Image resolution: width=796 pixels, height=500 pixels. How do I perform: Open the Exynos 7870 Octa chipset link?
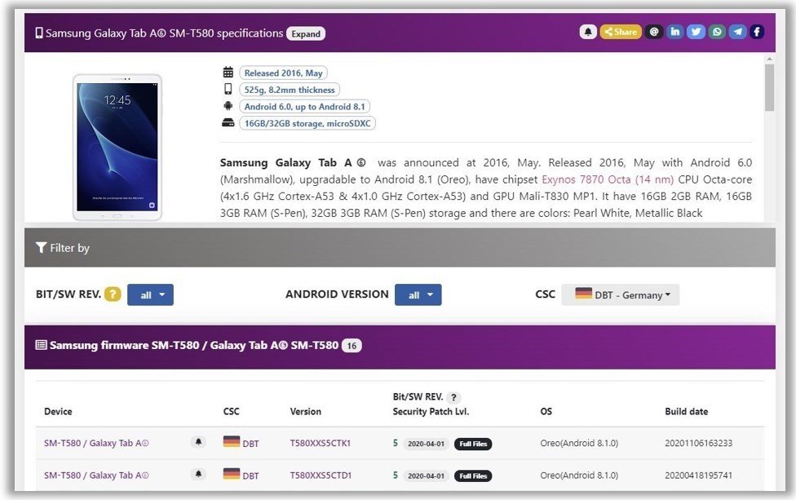click(x=608, y=179)
